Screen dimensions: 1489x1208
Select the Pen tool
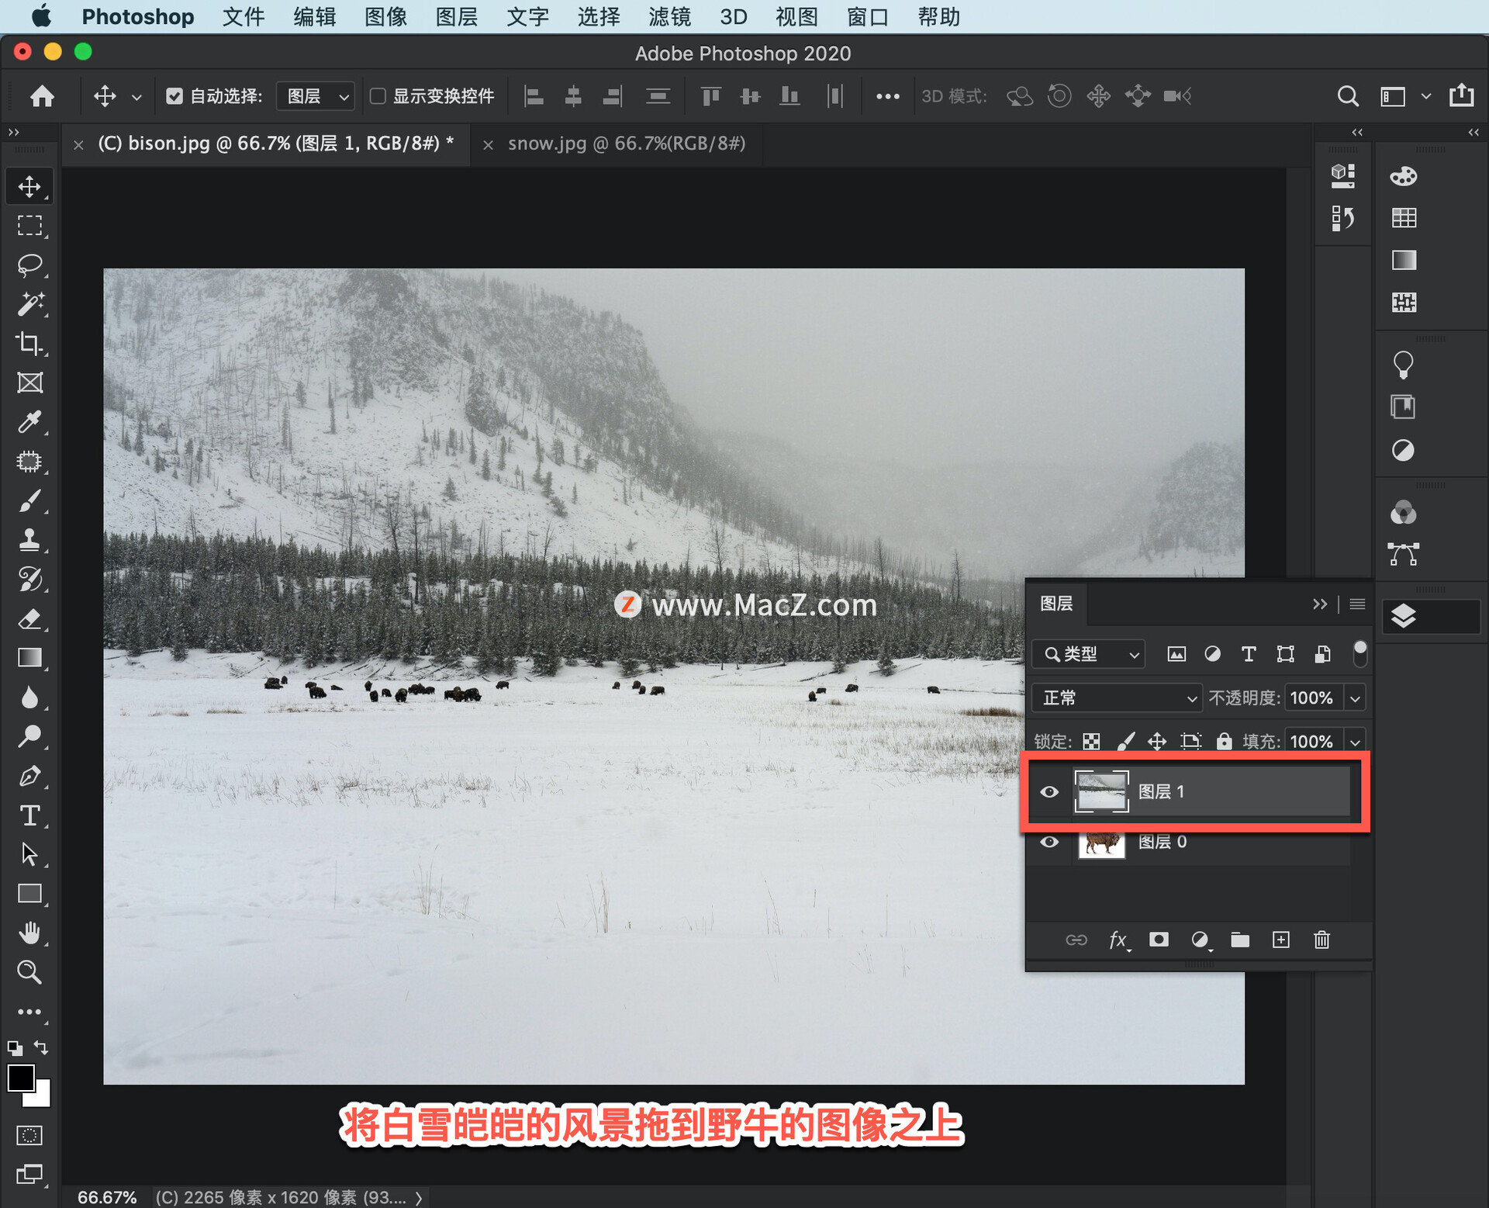tap(29, 775)
